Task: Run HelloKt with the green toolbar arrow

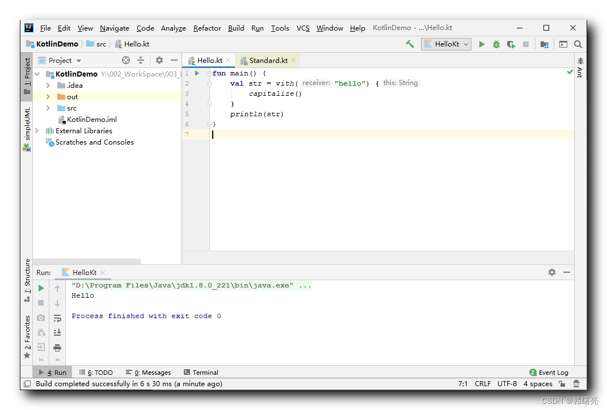Action: [x=482, y=44]
